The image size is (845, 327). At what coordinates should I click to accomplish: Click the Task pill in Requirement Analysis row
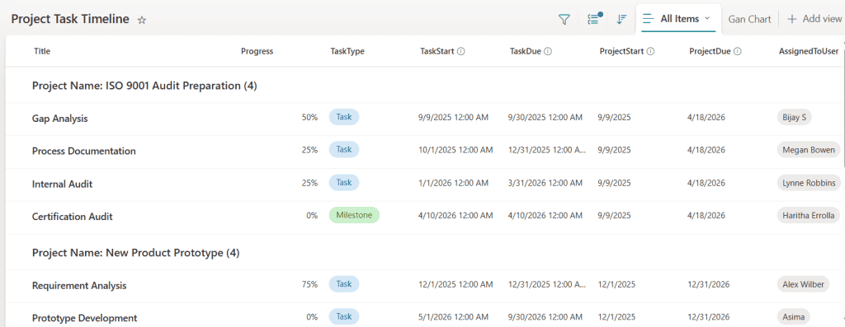point(344,284)
